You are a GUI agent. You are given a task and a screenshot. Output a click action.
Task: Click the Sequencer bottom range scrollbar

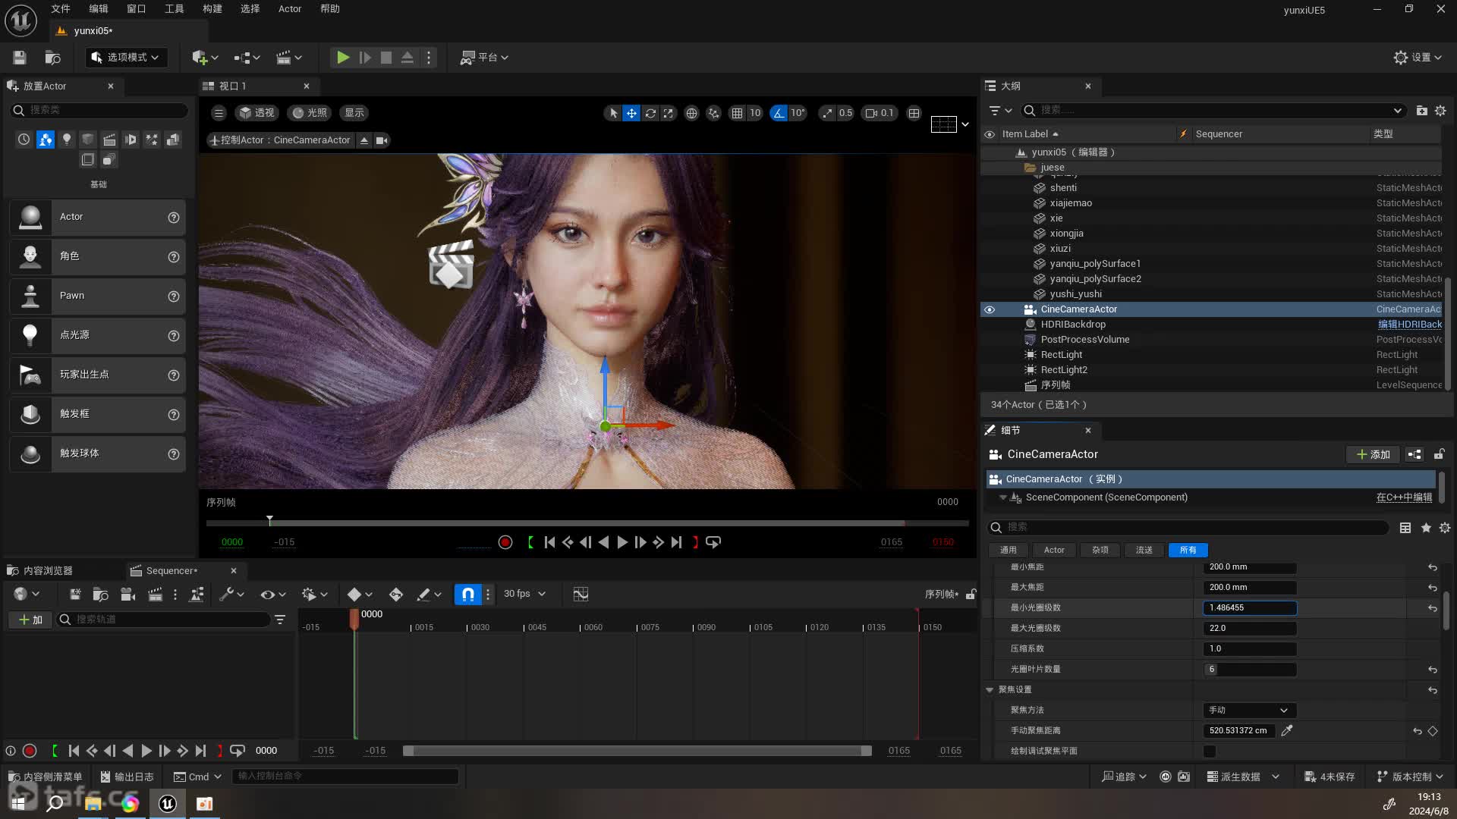point(637,751)
